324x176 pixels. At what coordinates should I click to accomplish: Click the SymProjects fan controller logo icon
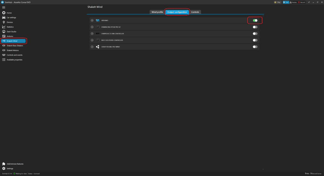click(x=98, y=34)
